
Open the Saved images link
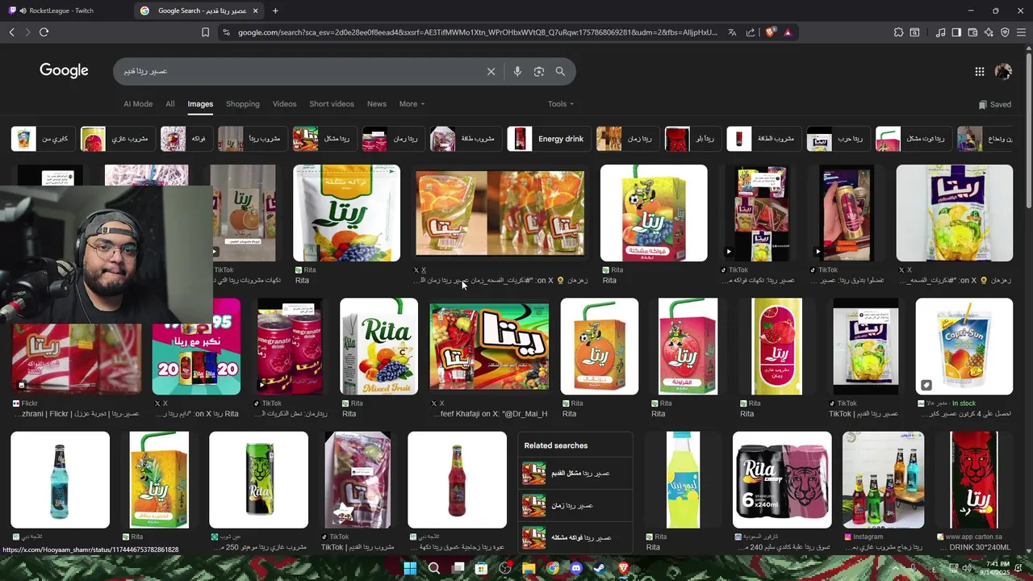pyautogui.click(x=994, y=104)
